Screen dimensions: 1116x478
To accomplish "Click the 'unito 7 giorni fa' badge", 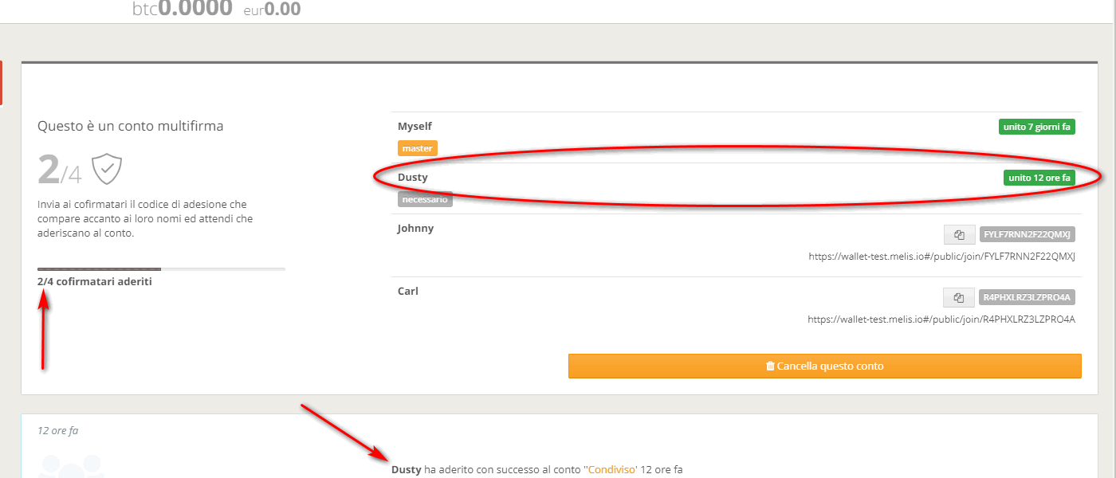I will [x=1037, y=127].
